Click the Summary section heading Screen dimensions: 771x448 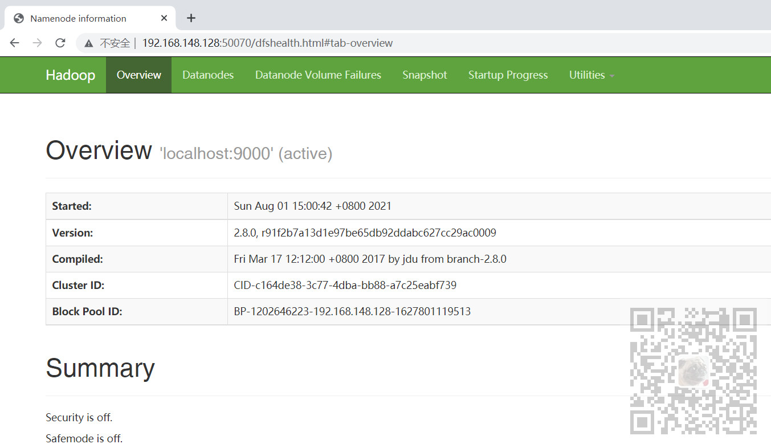[100, 368]
